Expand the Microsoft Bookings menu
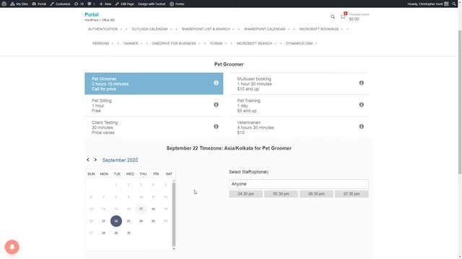 click(x=321, y=29)
